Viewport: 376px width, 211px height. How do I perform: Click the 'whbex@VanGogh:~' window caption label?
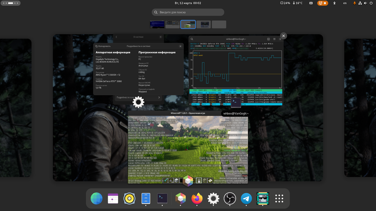tap(236, 113)
